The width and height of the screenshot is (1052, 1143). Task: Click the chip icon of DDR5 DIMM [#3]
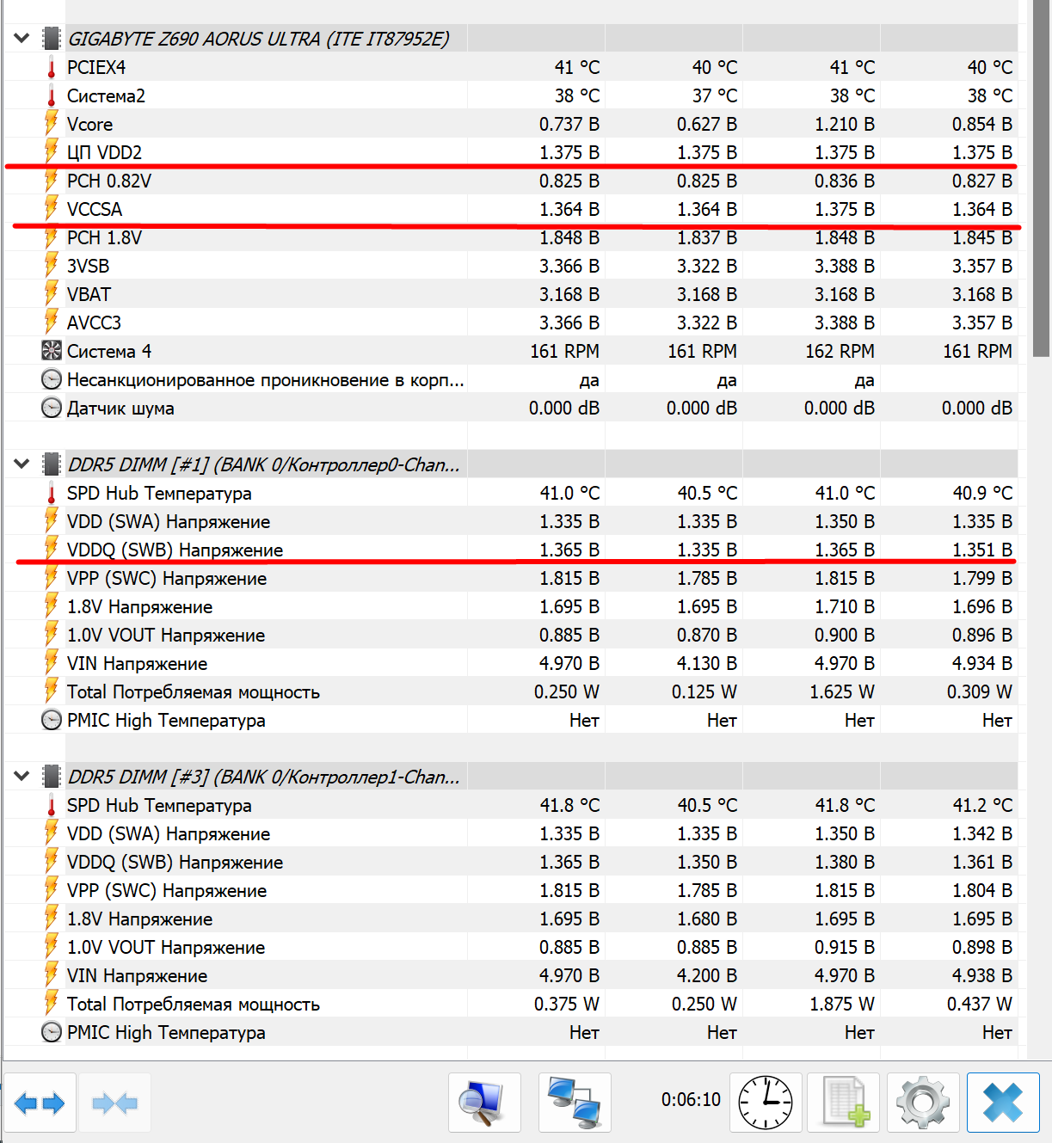pyautogui.click(x=52, y=777)
